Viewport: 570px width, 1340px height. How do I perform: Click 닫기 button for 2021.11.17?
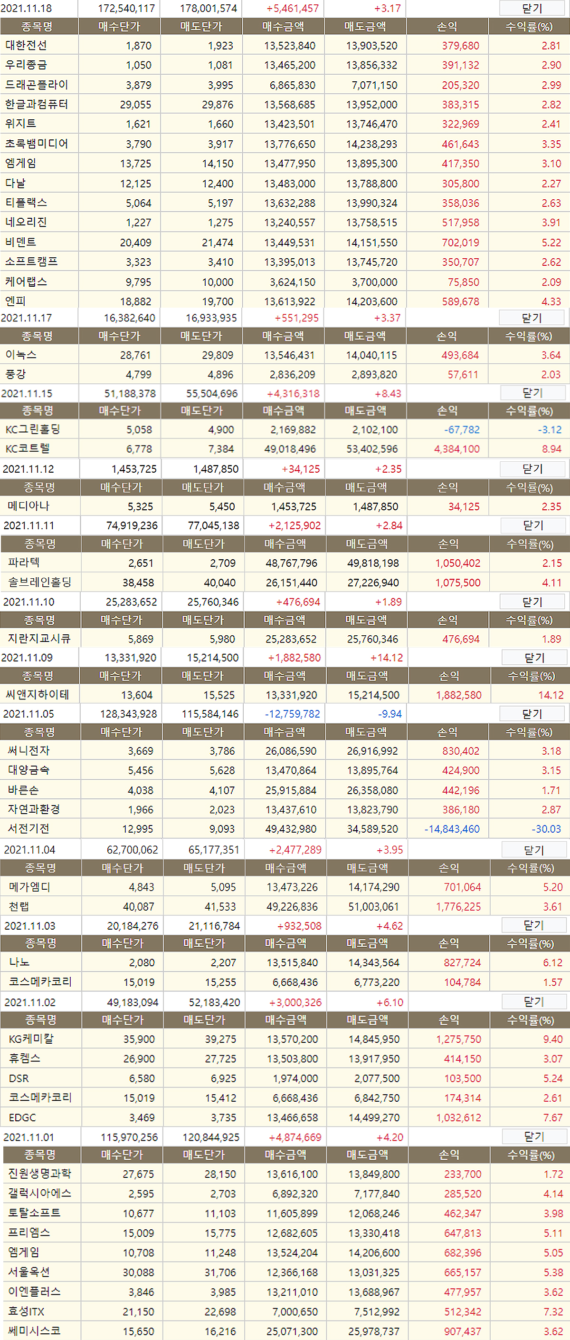click(x=532, y=317)
